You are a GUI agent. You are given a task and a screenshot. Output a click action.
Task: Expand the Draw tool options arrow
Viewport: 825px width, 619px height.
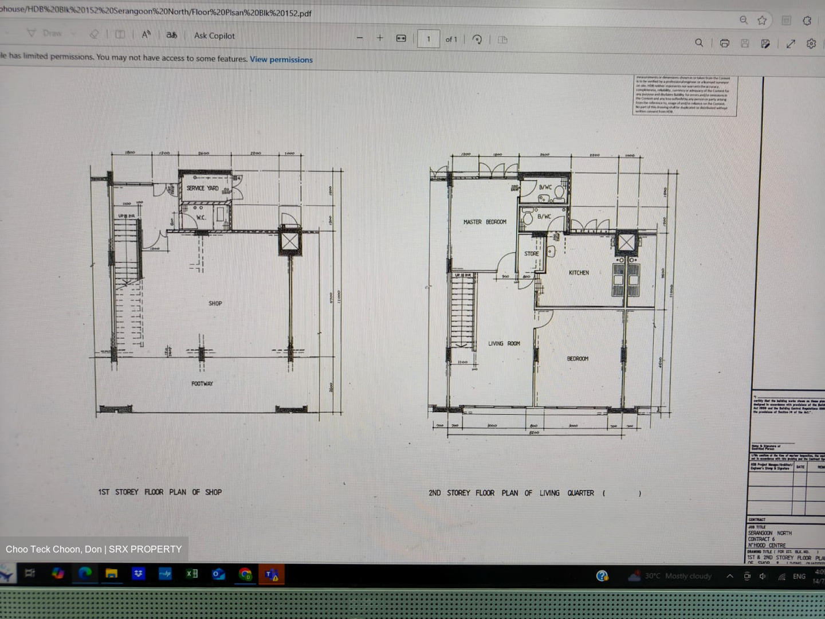73,33
